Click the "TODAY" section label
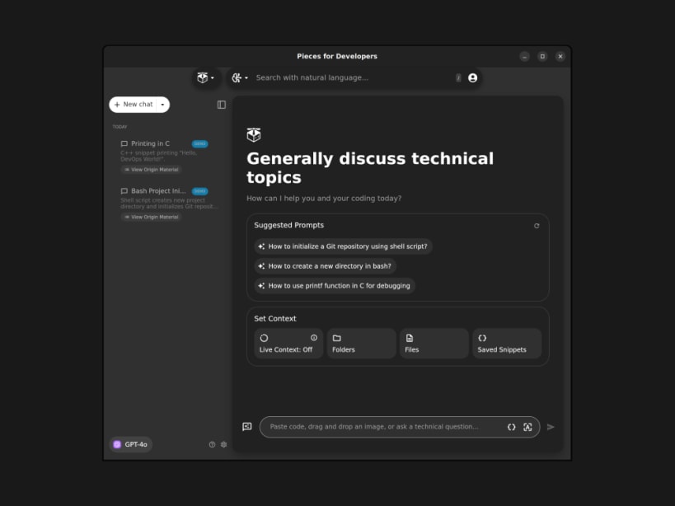 tap(120, 127)
